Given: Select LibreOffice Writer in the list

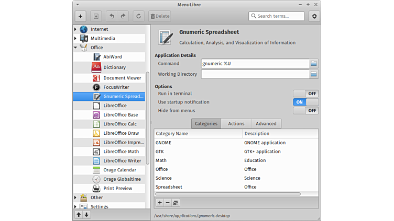Looking at the screenshot, I should 122,161.
